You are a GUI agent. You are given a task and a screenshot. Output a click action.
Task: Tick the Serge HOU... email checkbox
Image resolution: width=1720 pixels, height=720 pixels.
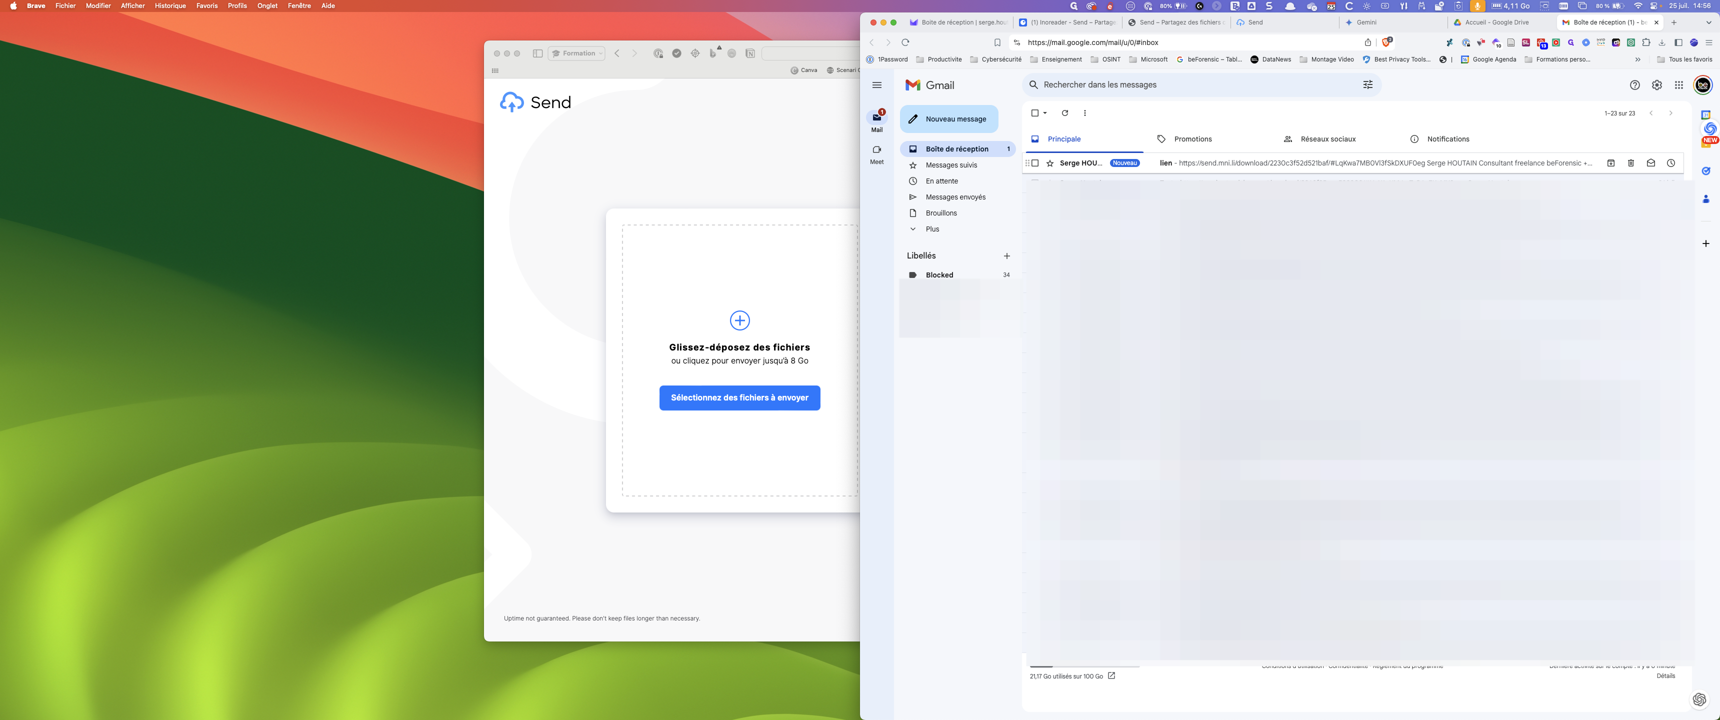[1035, 163]
